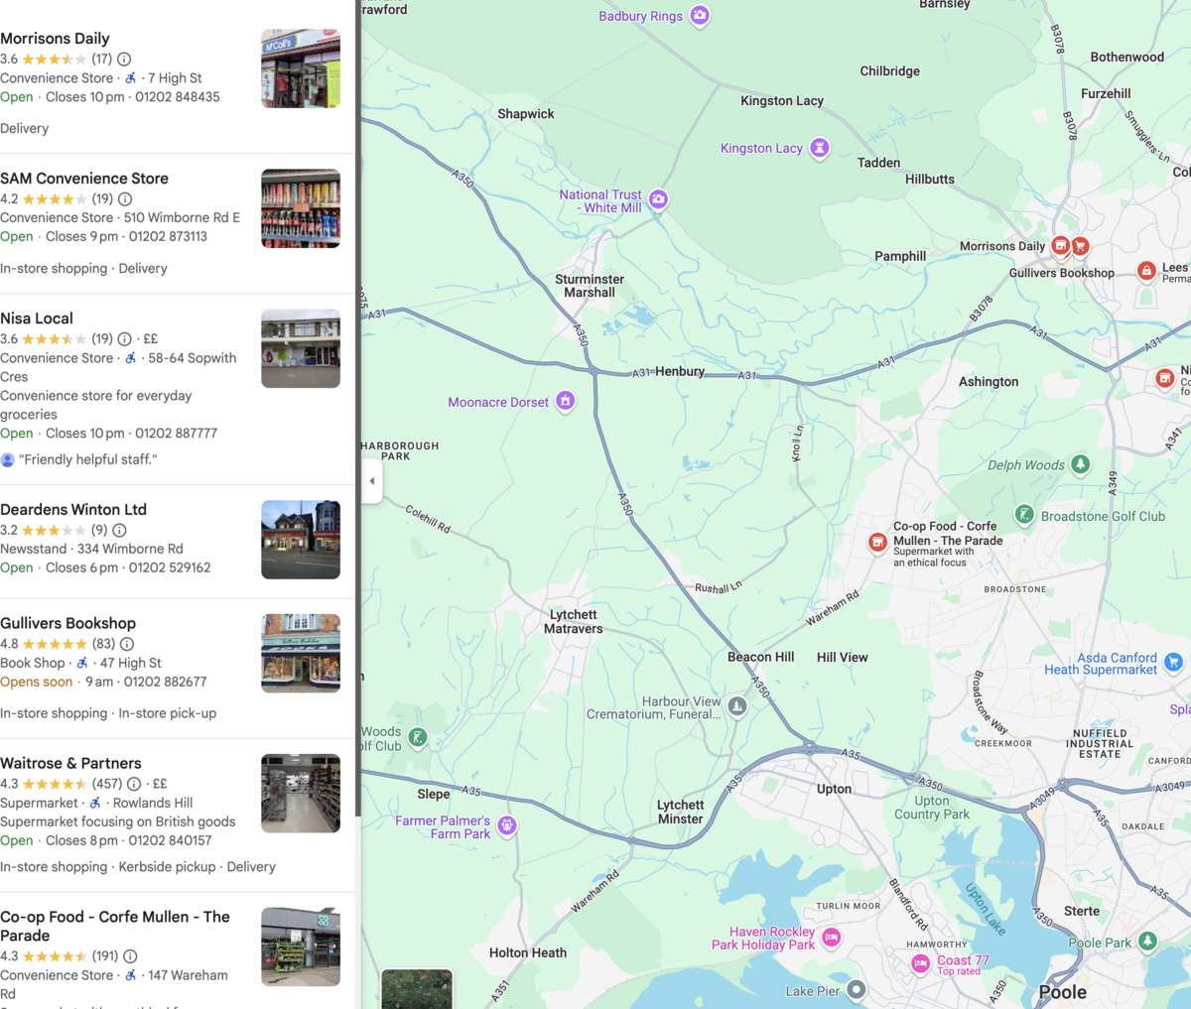Click info icon beside Morrisons Daily rating

click(124, 60)
